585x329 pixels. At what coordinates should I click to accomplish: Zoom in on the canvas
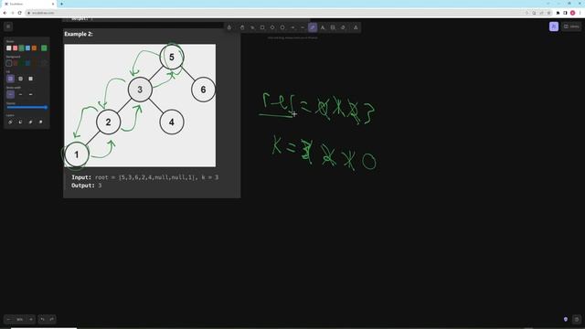31,319
